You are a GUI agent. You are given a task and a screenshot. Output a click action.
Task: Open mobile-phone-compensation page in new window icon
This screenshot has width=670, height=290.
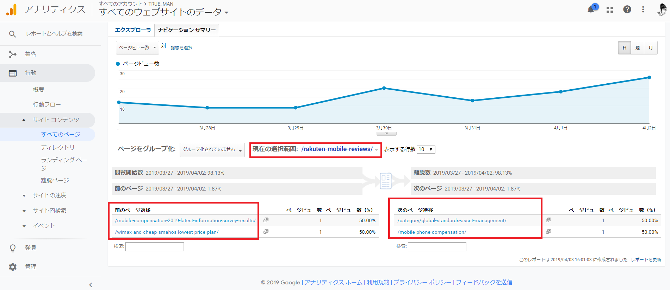pos(548,232)
